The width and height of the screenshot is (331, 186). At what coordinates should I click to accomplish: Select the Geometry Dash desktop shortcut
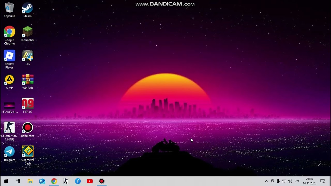(x=27, y=156)
